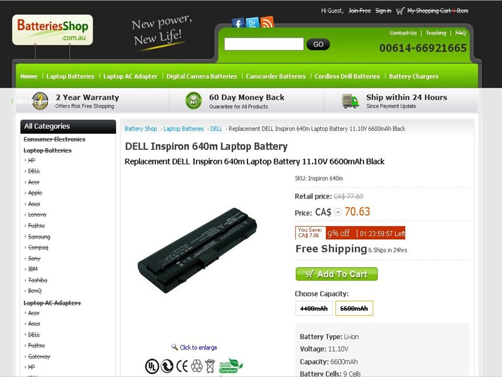
Task: Open the Twitter social icon
Action: pyautogui.click(x=253, y=23)
